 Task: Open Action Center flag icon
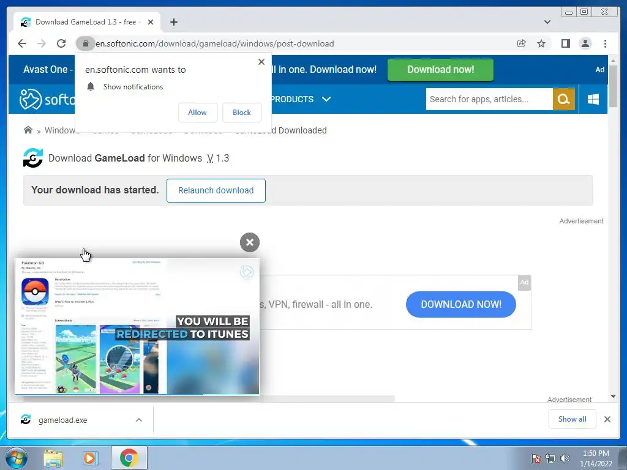(536, 458)
